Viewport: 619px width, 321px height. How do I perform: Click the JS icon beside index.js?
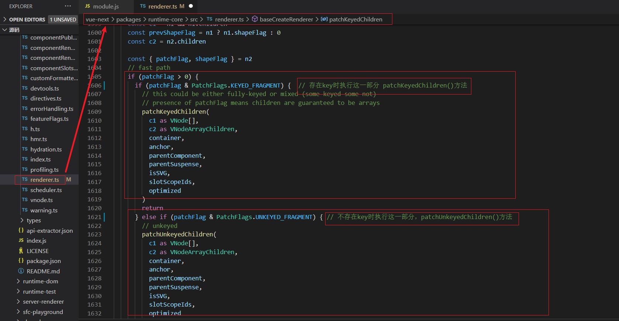tap(21, 240)
